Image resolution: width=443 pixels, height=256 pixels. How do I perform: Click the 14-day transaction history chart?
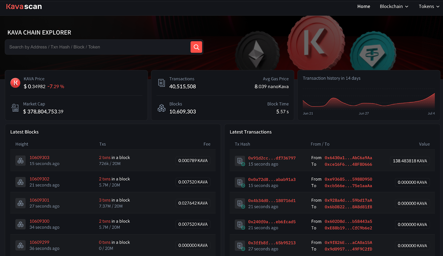click(x=369, y=100)
